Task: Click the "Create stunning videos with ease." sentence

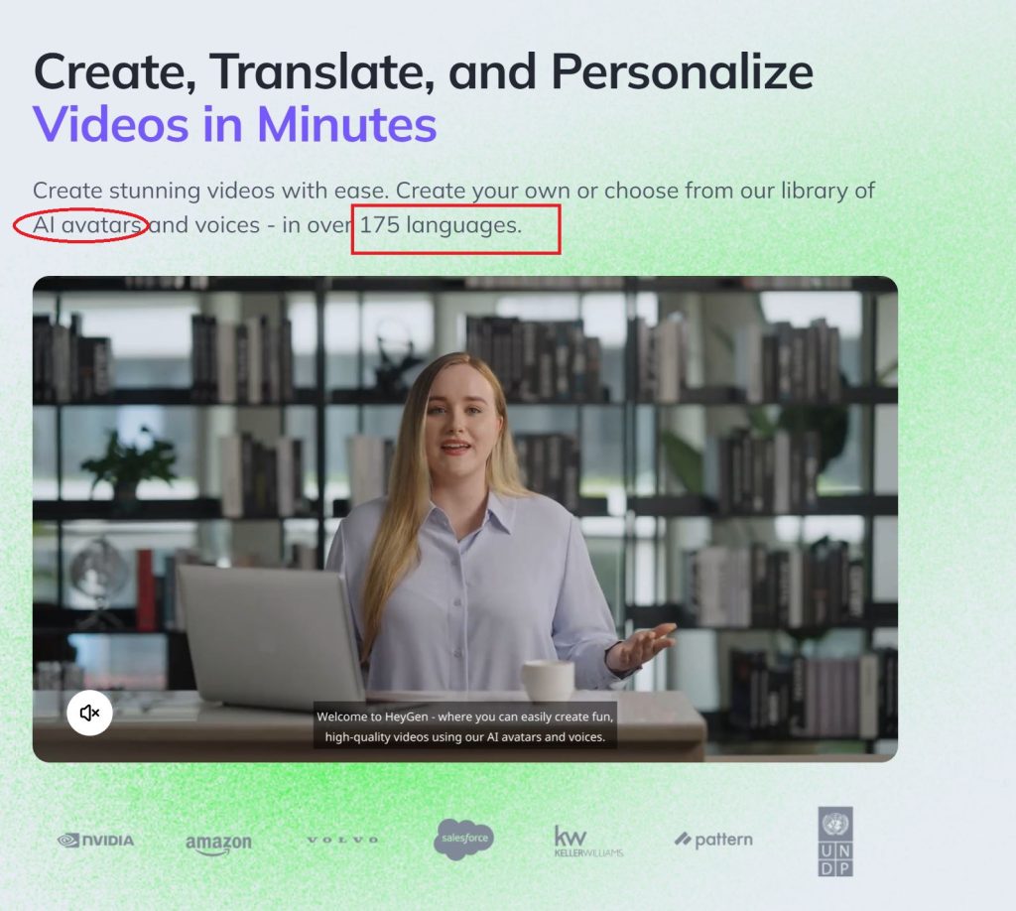Action: [210, 191]
